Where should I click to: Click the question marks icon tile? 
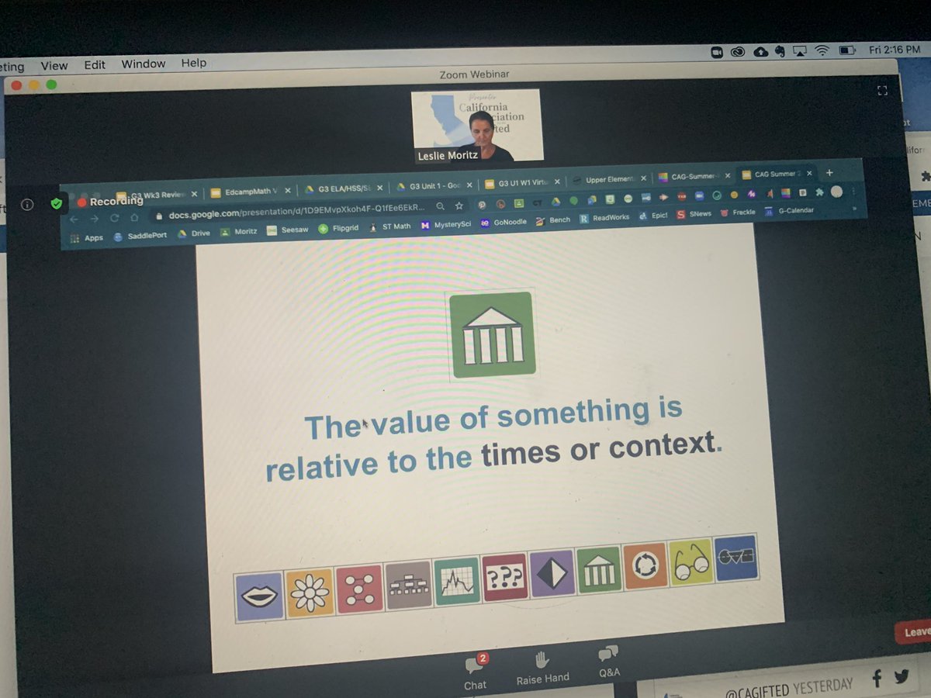pos(504,577)
